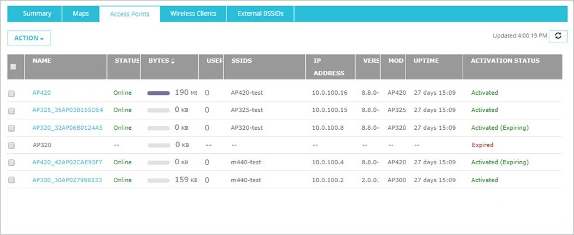Click Online status for AP300_30AP027998133

point(122,180)
